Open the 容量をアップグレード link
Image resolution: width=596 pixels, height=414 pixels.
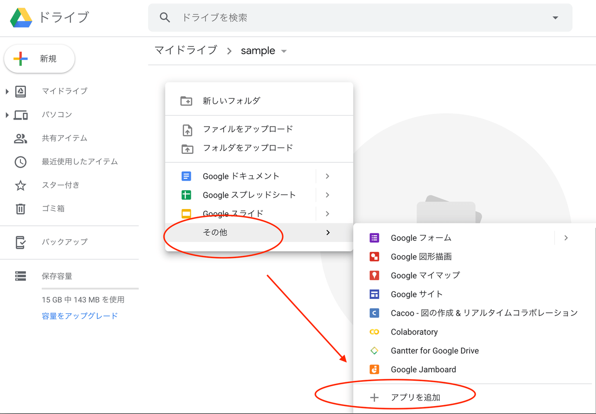(x=80, y=316)
